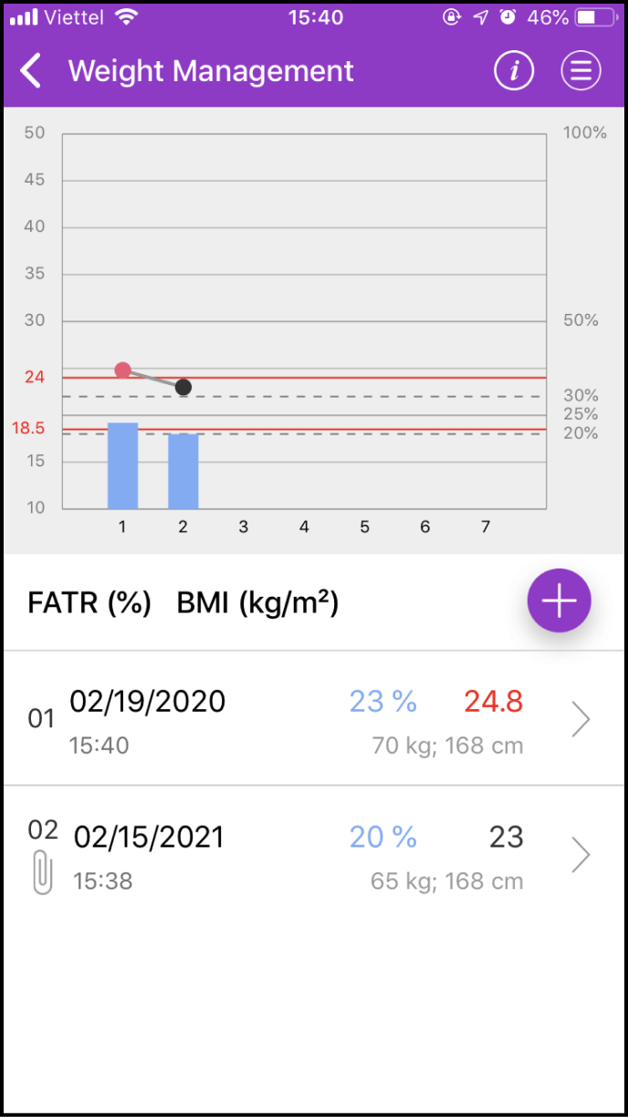Open the hamburger menu icon
This screenshot has width=628, height=1117.
click(x=581, y=71)
